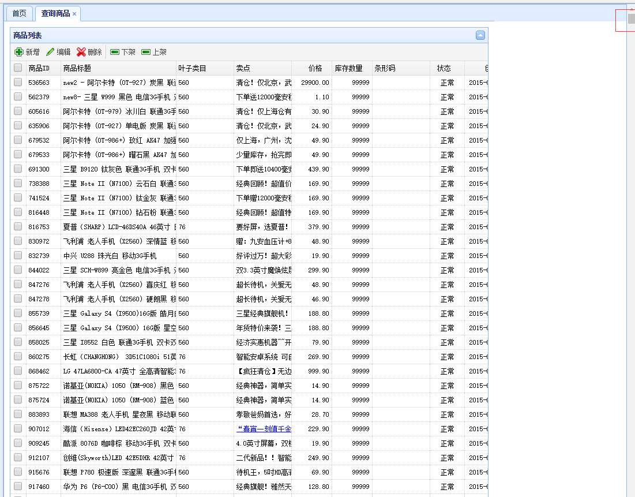Click product ID 635906
The image size is (635, 497).
pyautogui.click(x=39, y=126)
